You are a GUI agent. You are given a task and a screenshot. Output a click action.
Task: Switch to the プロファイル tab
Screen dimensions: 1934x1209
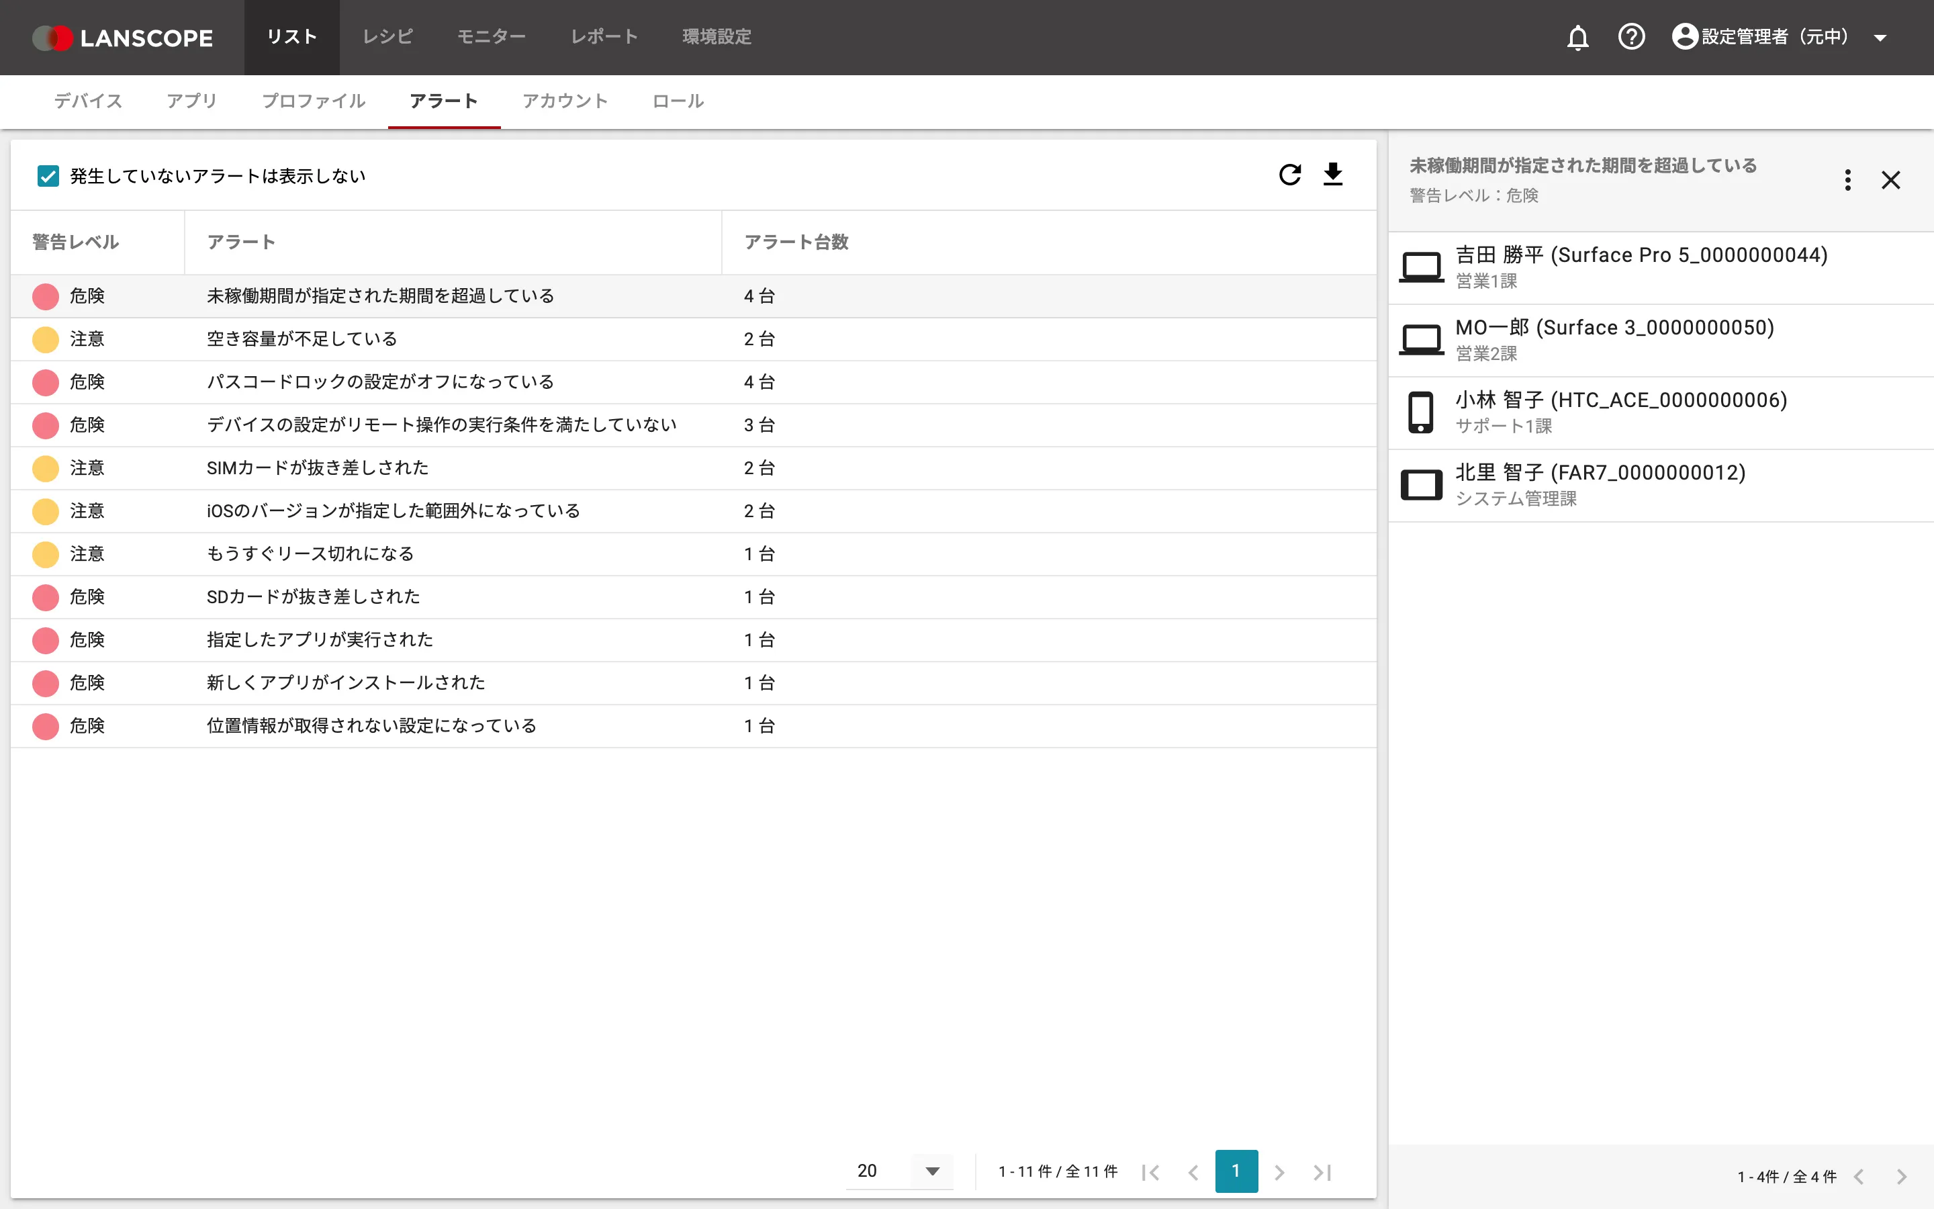click(x=314, y=101)
